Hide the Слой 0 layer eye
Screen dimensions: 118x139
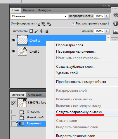[13, 51]
